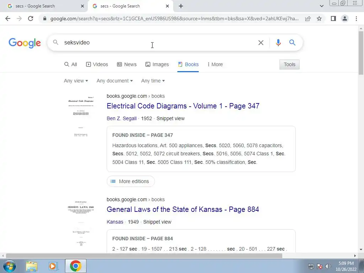364x273 pixels.
Task: Share this page from address bar
Action: (x=308, y=18)
